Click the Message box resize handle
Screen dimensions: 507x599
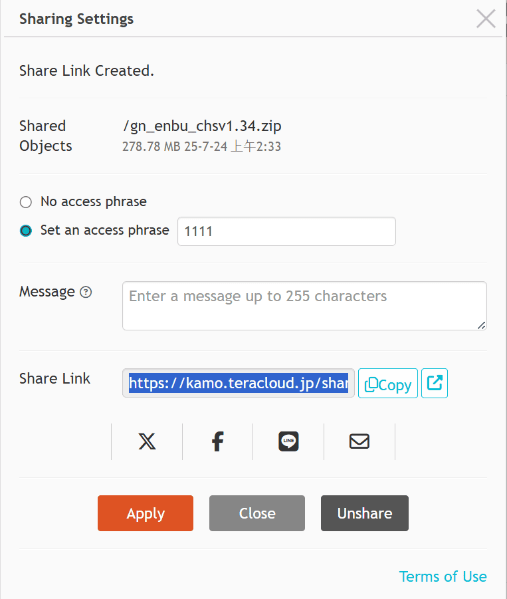pos(482,325)
